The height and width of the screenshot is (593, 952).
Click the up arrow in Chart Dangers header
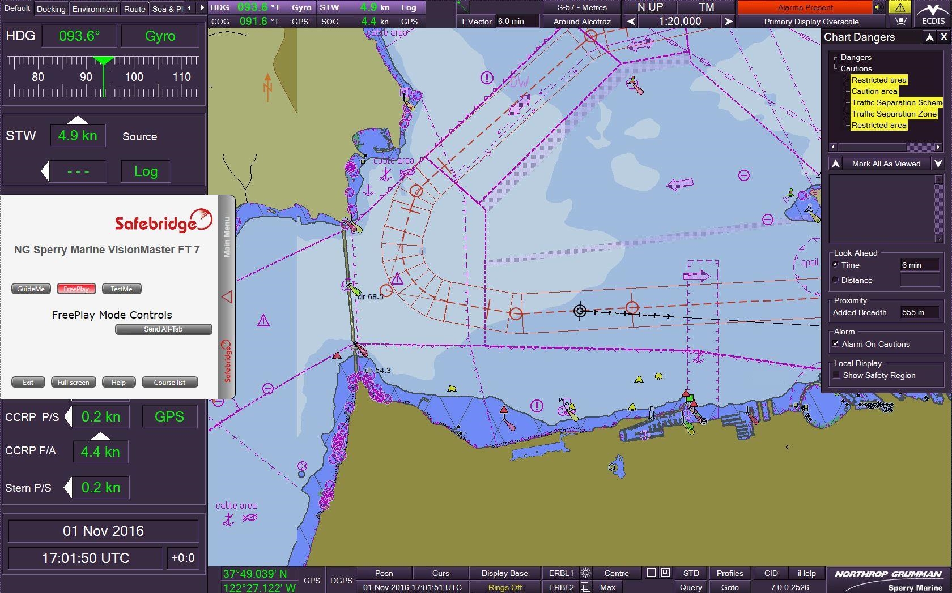coord(929,37)
